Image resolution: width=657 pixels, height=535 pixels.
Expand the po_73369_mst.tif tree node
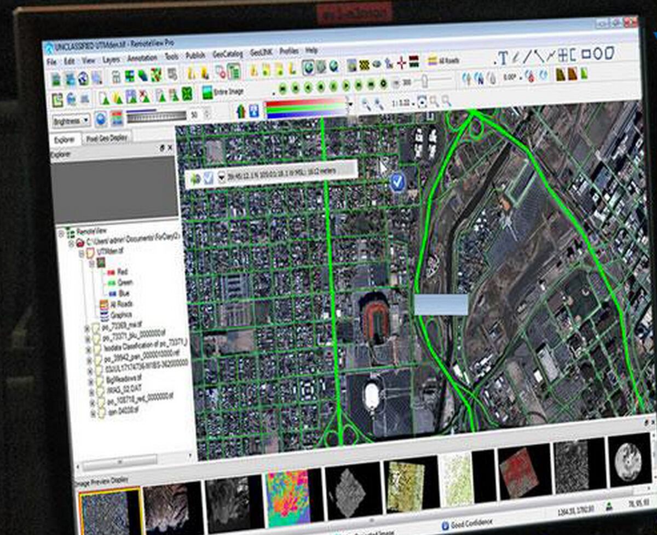[87, 328]
